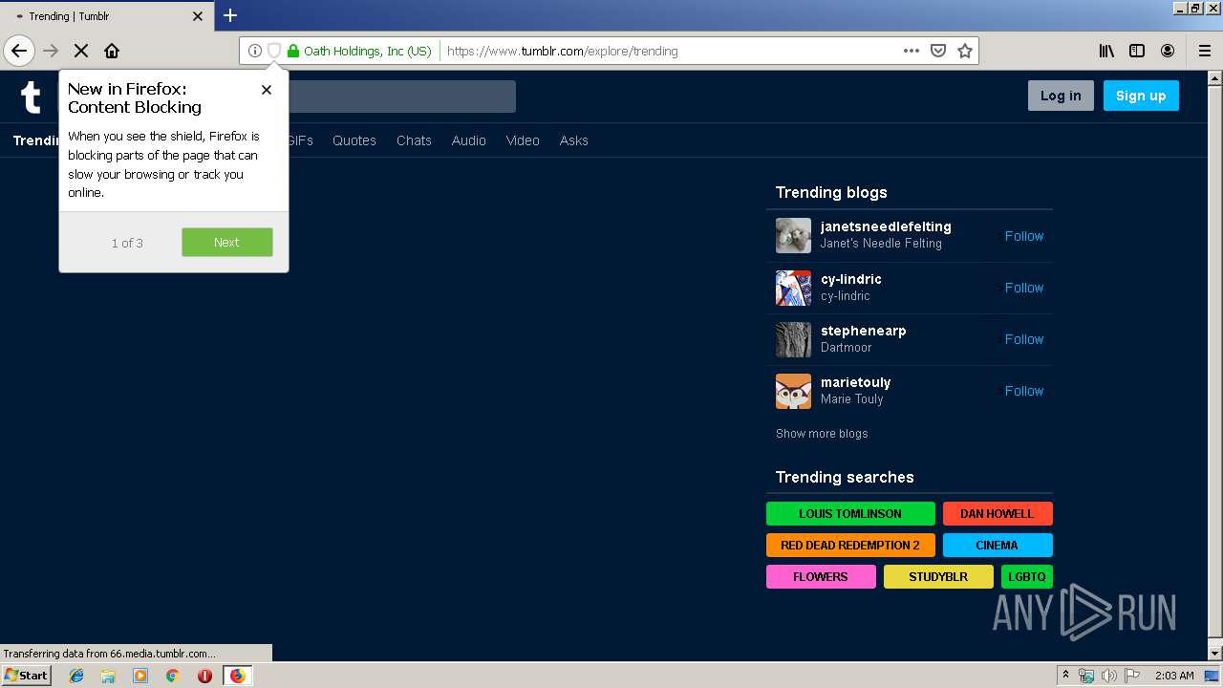Screen dimensions: 1223x688
Task: Open the Video tab
Action: (523, 140)
